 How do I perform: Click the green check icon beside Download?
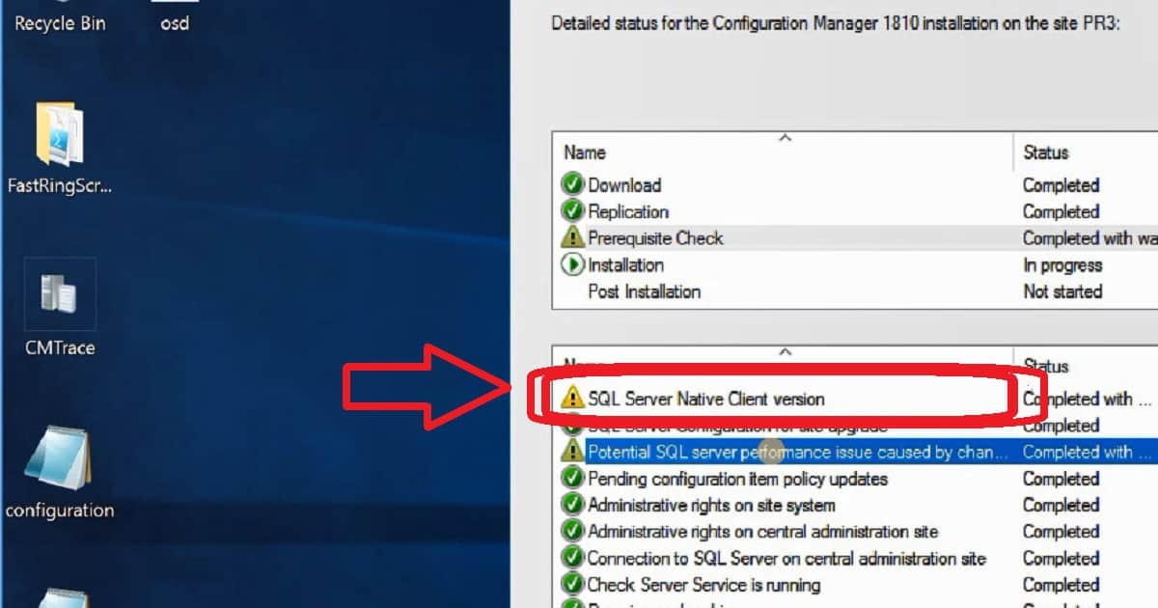(x=573, y=184)
